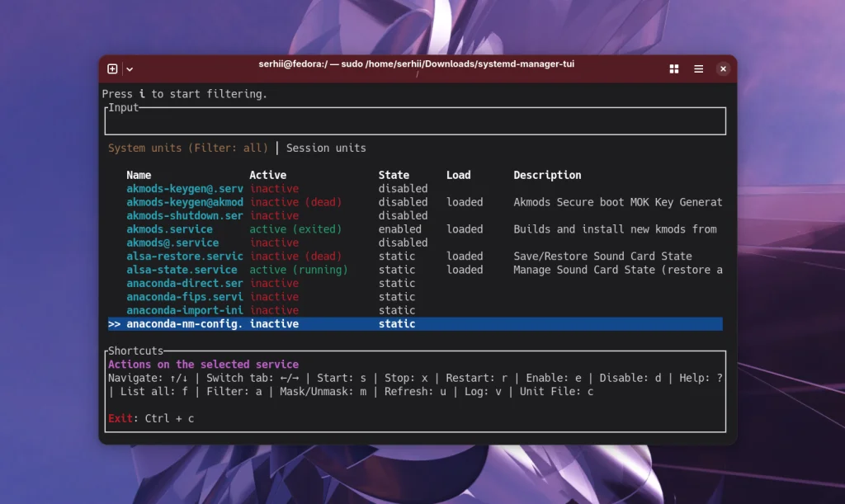The image size is (845, 504).
Task: Select akmods@.service entry
Action: click(415, 243)
